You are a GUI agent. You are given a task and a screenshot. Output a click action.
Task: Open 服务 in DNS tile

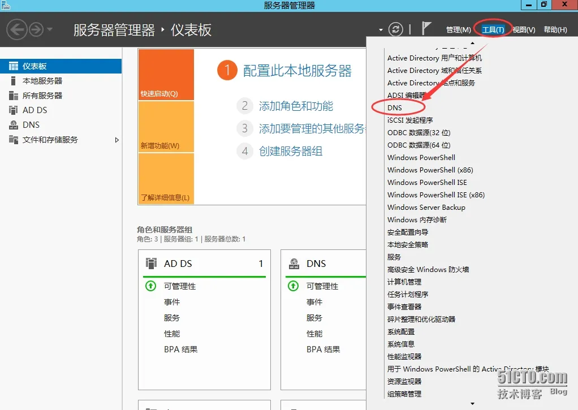(x=314, y=318)
